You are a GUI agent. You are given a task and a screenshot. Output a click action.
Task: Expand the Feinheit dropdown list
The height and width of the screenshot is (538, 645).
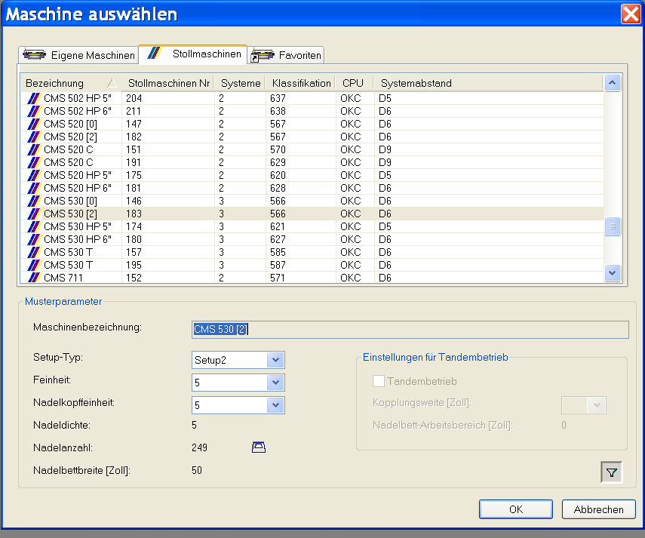point(275,383)
